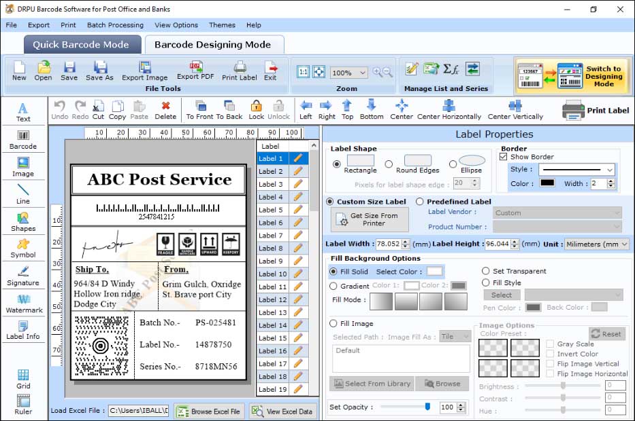Open the Image Fill As dropdown
The image size is (635, 421).
pos(455,337)
